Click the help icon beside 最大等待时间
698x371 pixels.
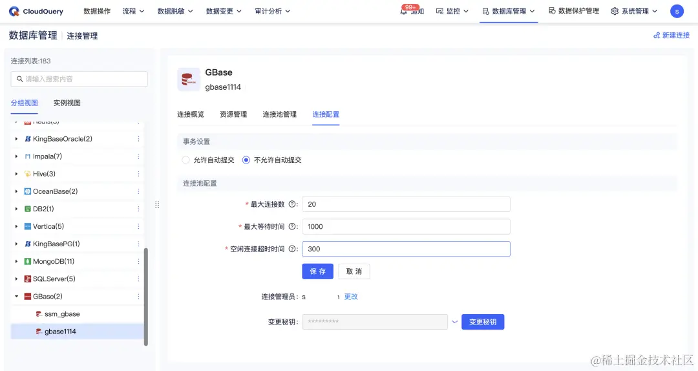pyautogui.click(x=292, y=226)
